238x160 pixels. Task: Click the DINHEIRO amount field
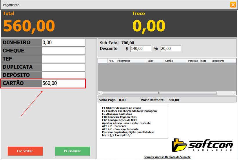(63, 43)
